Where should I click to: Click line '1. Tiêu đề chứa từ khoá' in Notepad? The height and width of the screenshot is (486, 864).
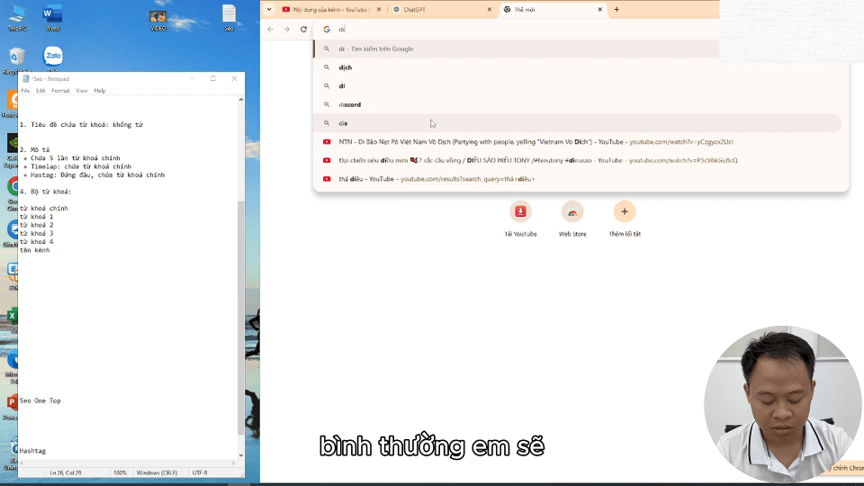[x=81, y=125]
